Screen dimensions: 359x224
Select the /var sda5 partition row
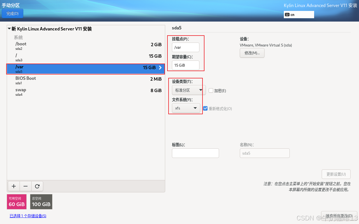pyautogui.click(x=86, y=69)
